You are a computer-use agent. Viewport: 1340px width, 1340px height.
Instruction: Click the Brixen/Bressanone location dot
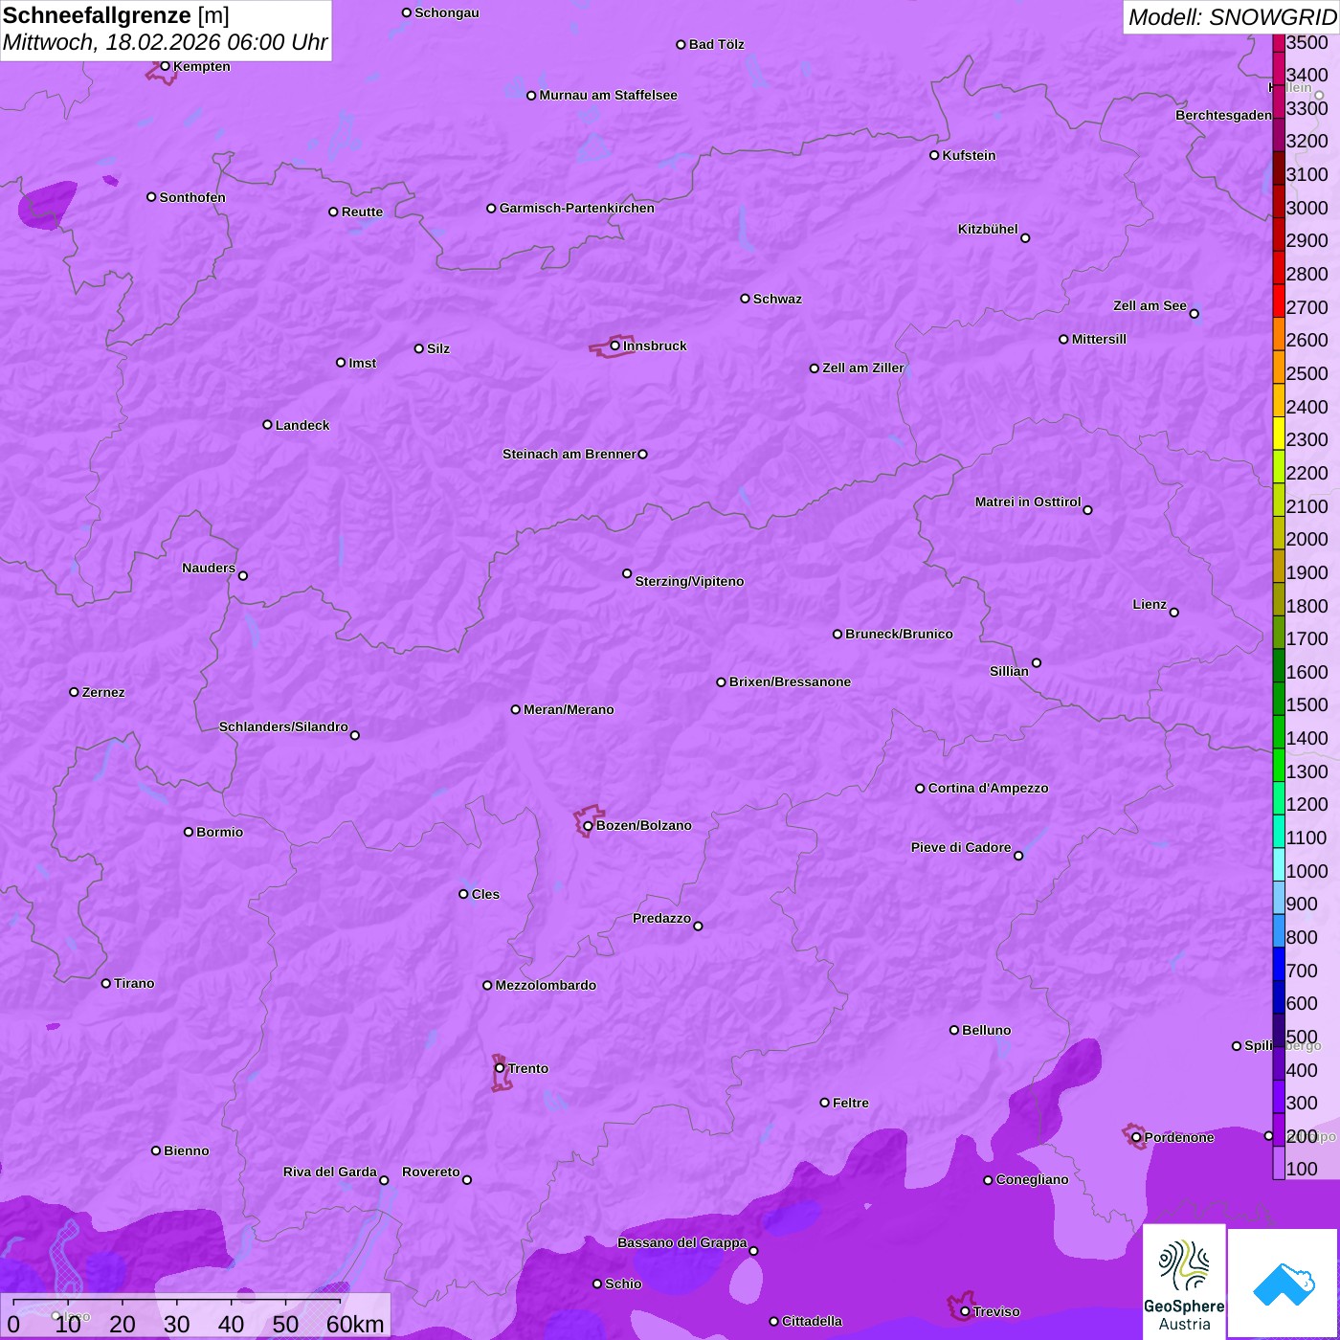click(x=721, y=682)
